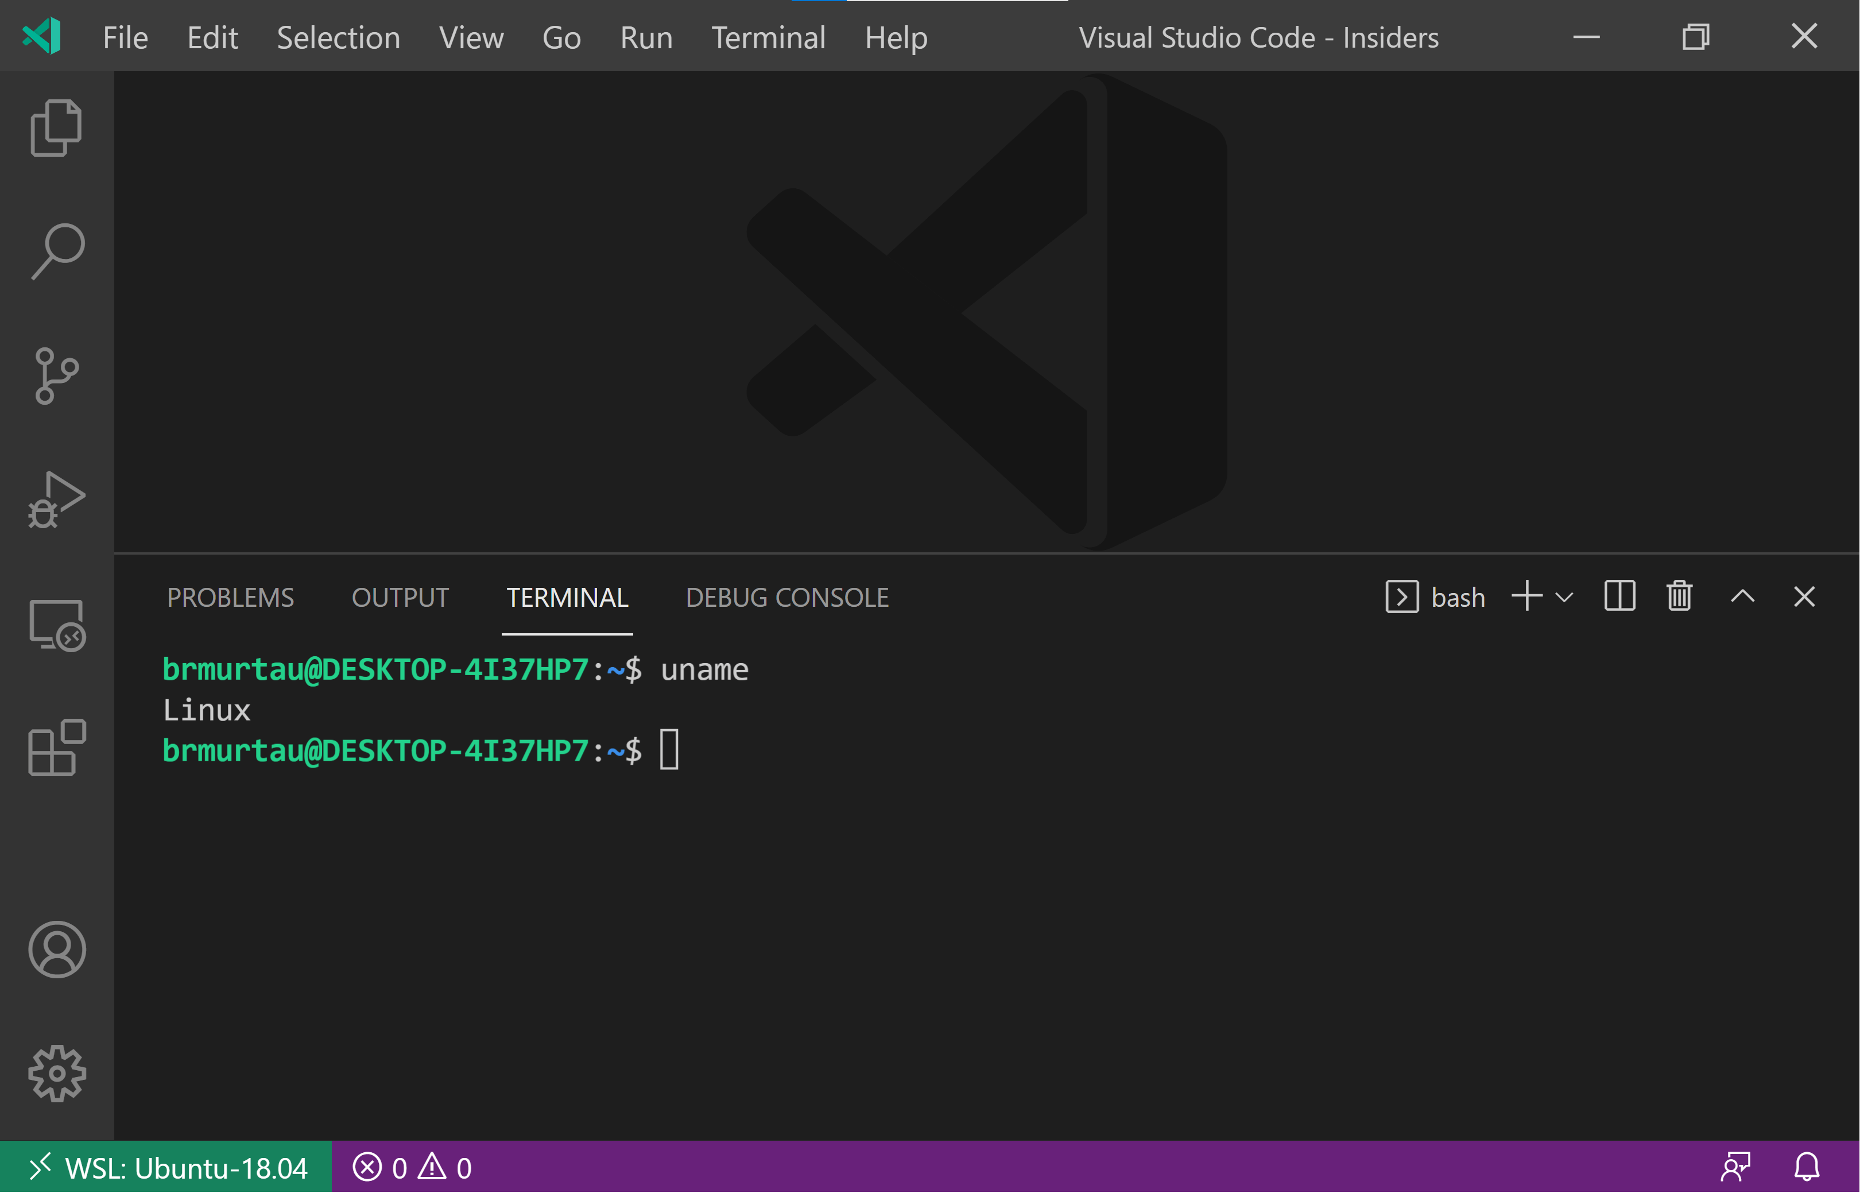Open launch profile dropdown arrow
The height and width of the screenshot is (1193, 1860).
tap(1564, 597)
